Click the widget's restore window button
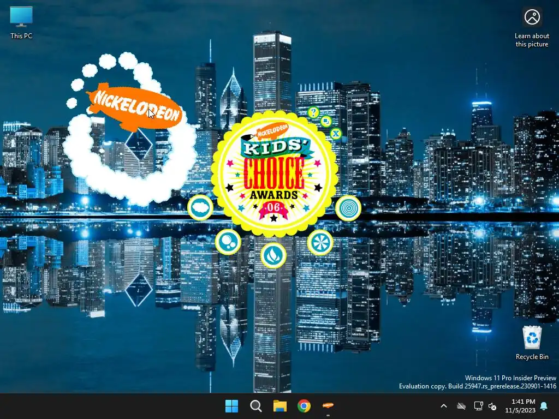The height and width of the screenshot is (419, 559). (x=326, y=121)
